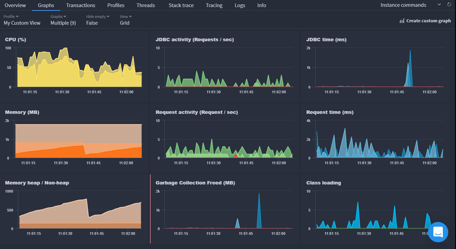The height and width of the screenshot is (249, 456).
Task: Click the Memory (MB) graph title
Action: 22,112
